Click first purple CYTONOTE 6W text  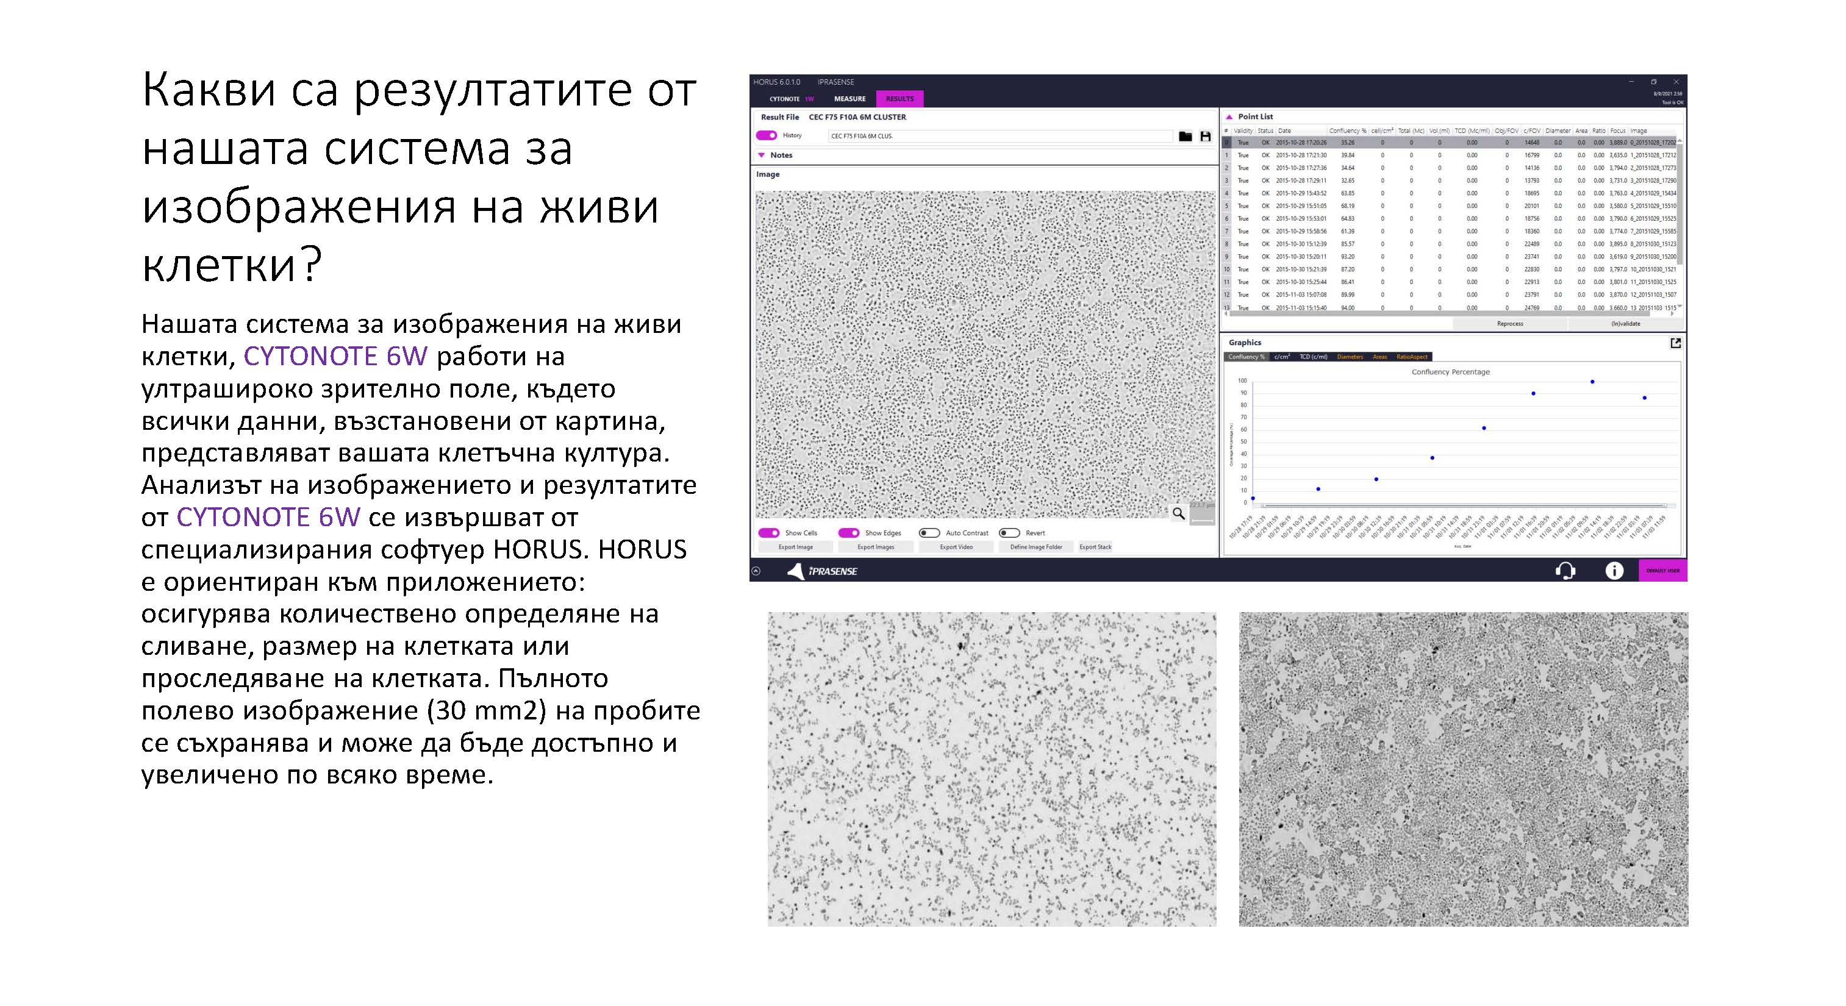pos(335,356)
